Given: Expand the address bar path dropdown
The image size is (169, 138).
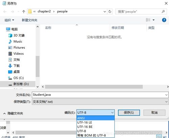Looking at the screenshot, I should [x=105, y=11].
